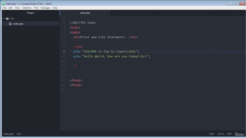Change the UTF-8 encoding selector

tap(221, 134)
